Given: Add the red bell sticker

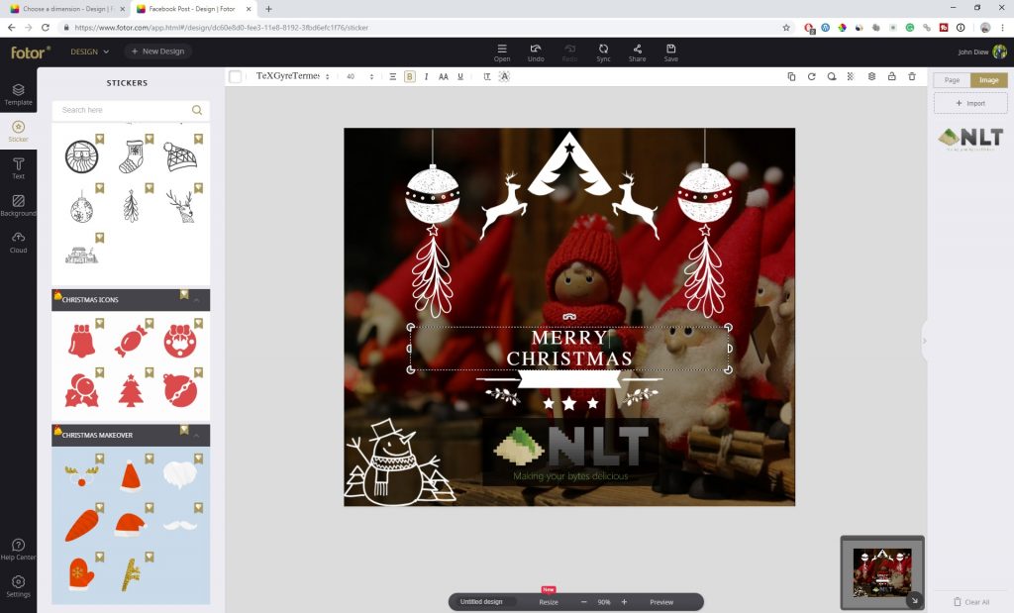Looking at the screenshot, I should coord(81,341).
